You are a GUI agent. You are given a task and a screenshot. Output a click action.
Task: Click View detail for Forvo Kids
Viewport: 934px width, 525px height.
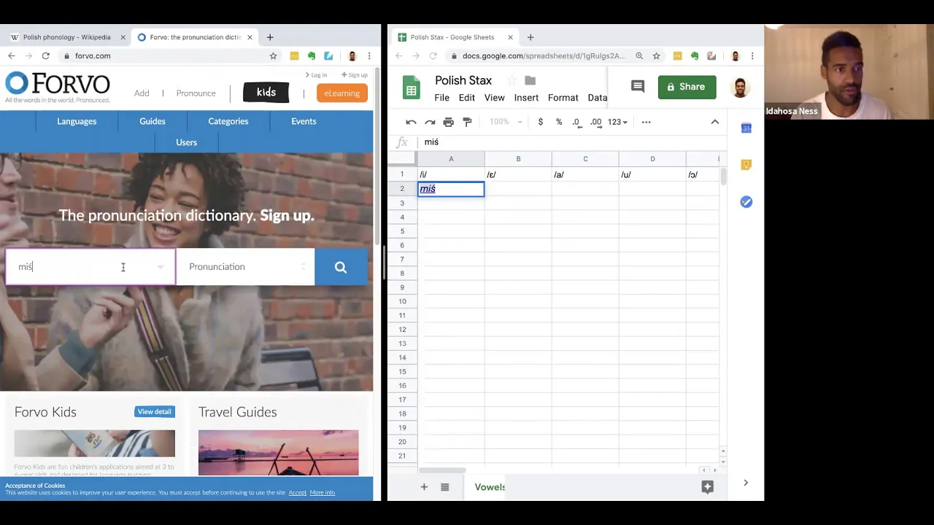coord(155,412)
